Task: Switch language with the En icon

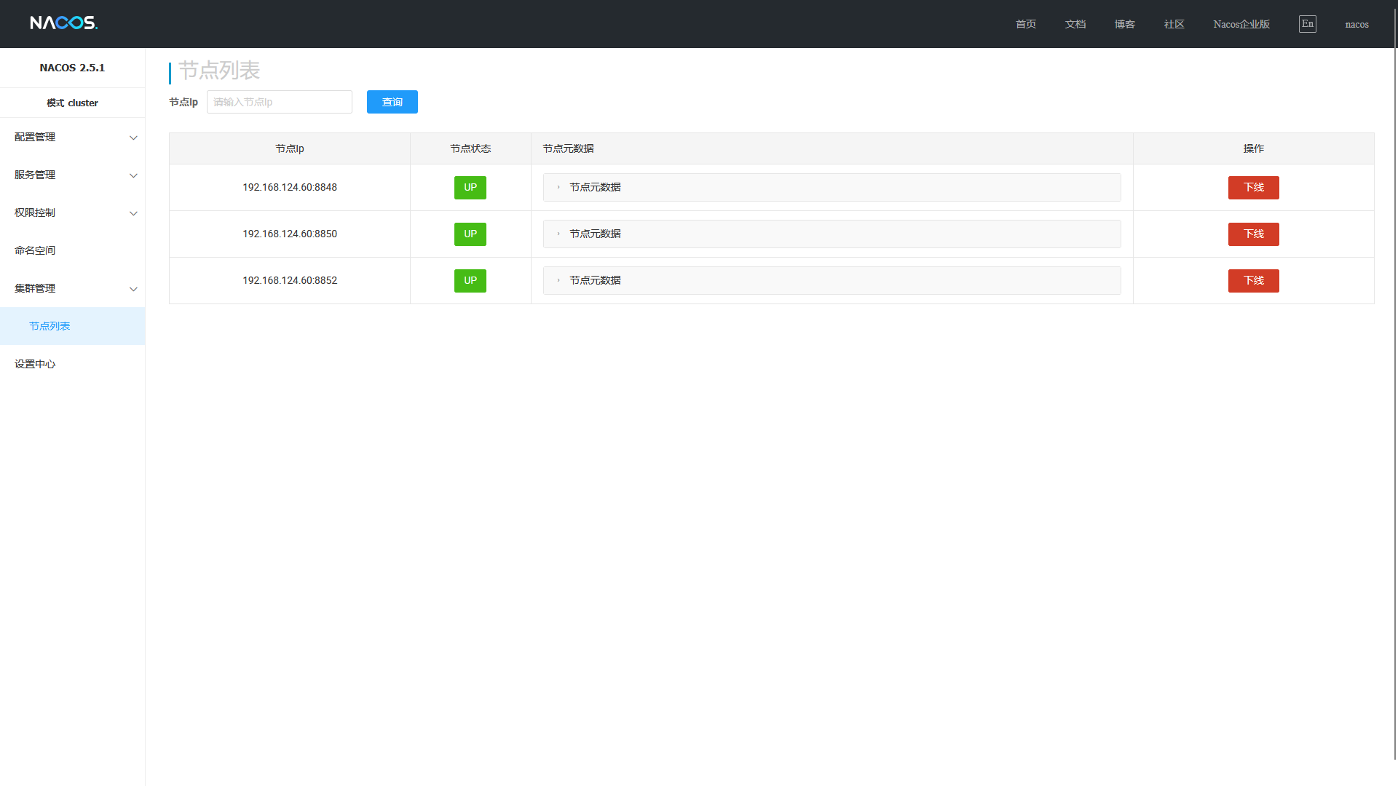Action: pyautogui.click(x=1307, y=24)
